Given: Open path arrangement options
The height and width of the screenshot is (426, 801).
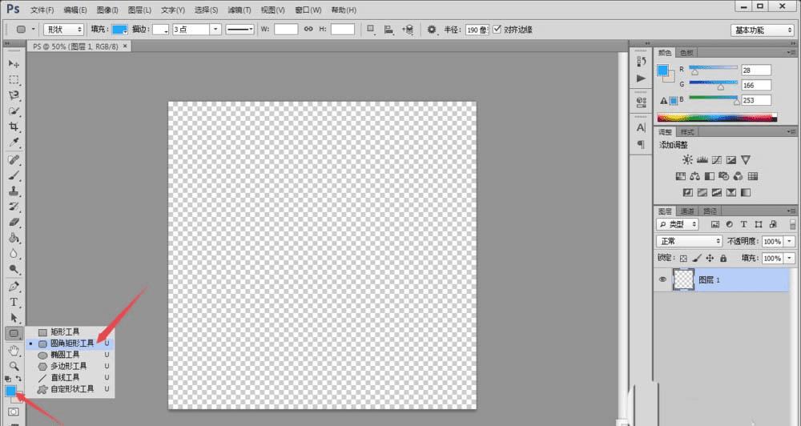Looking at the screenshot, I should click(x=408, y=30).
